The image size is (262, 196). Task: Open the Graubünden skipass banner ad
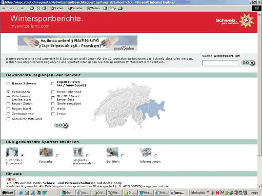[77, 43]
